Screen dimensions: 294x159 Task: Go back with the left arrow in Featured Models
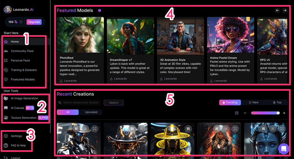[277, 11]
